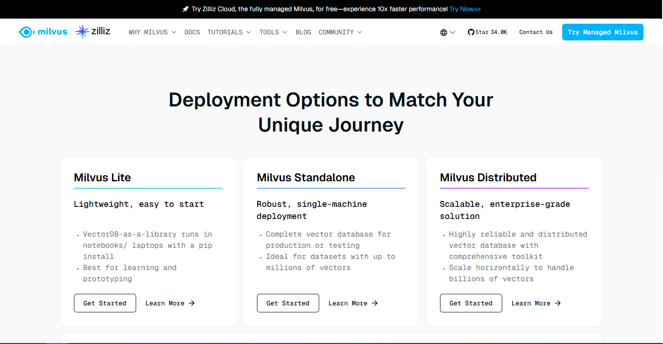The image size is (663, 344).
Task: Expand the TUTORIALS menu chevron
Action: [249, 33]
